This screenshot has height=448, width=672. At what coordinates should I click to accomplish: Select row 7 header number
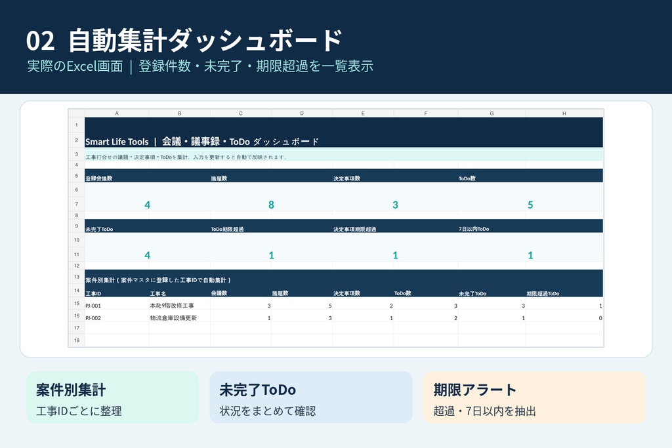point(77,204)
